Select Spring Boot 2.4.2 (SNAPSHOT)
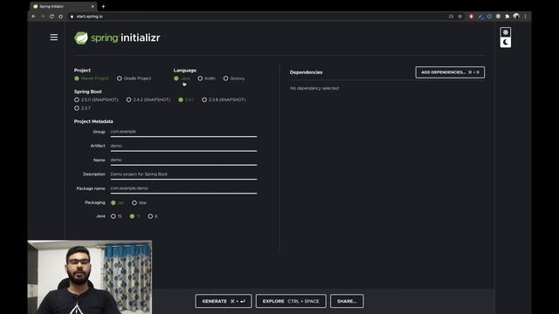This screenshot has width=559, height=314. (148, 99)
